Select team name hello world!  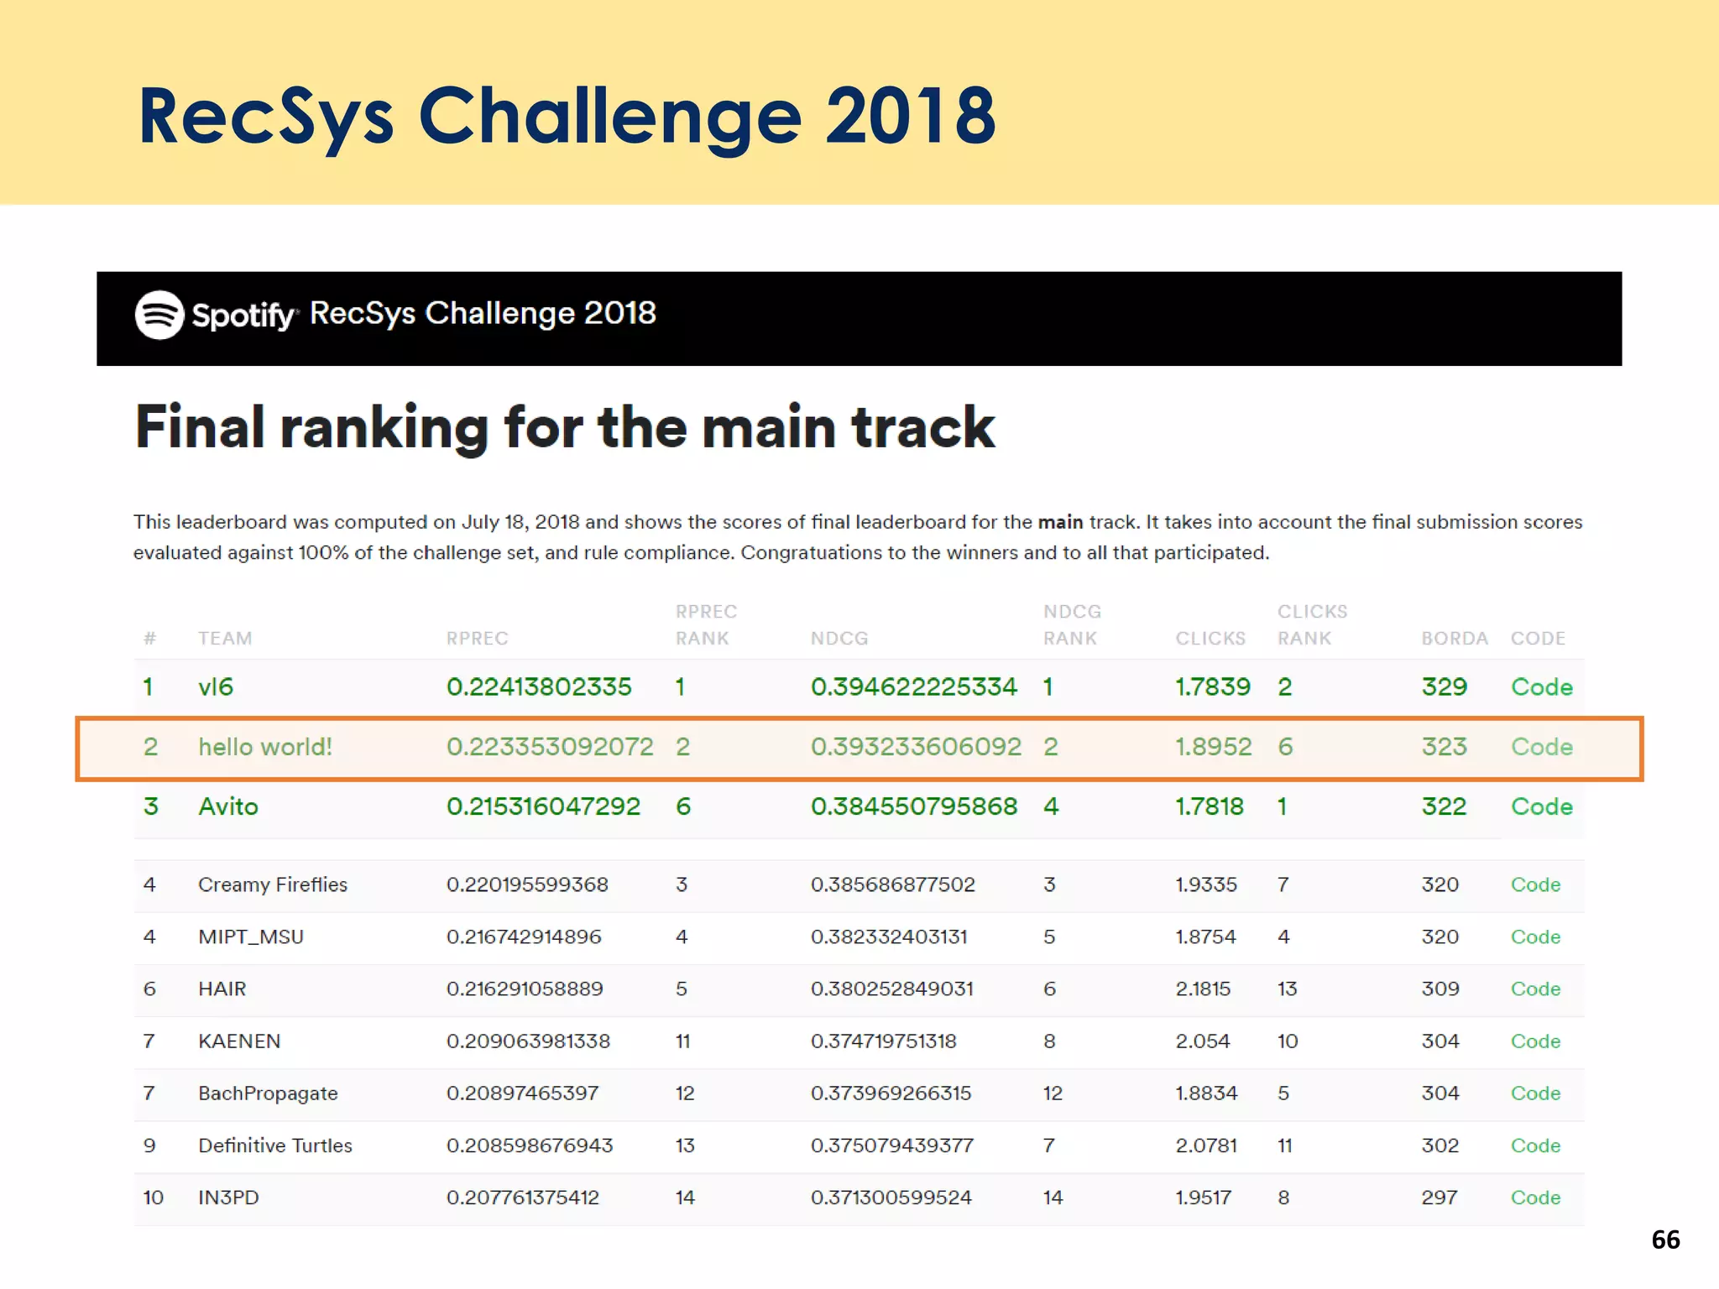tap(265, 746)
